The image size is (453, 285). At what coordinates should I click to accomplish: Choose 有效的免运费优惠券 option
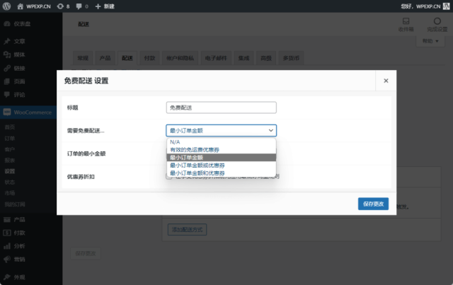click(222, 150)
